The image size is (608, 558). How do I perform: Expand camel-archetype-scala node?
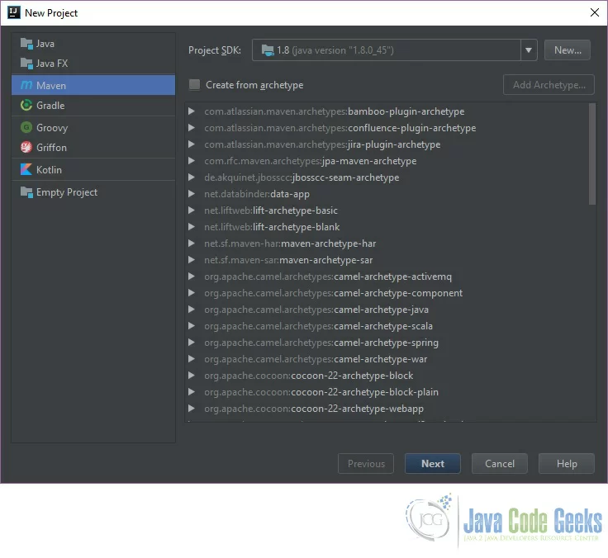tap(192, 326)
